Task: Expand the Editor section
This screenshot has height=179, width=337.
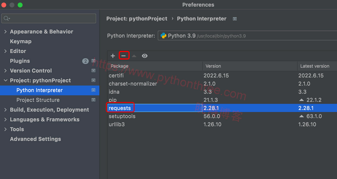Action: tap(5, 51)
